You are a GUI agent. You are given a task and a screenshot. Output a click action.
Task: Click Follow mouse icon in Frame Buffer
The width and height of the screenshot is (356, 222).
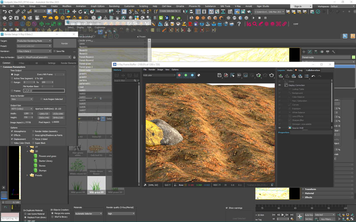[x=233, y=75]
